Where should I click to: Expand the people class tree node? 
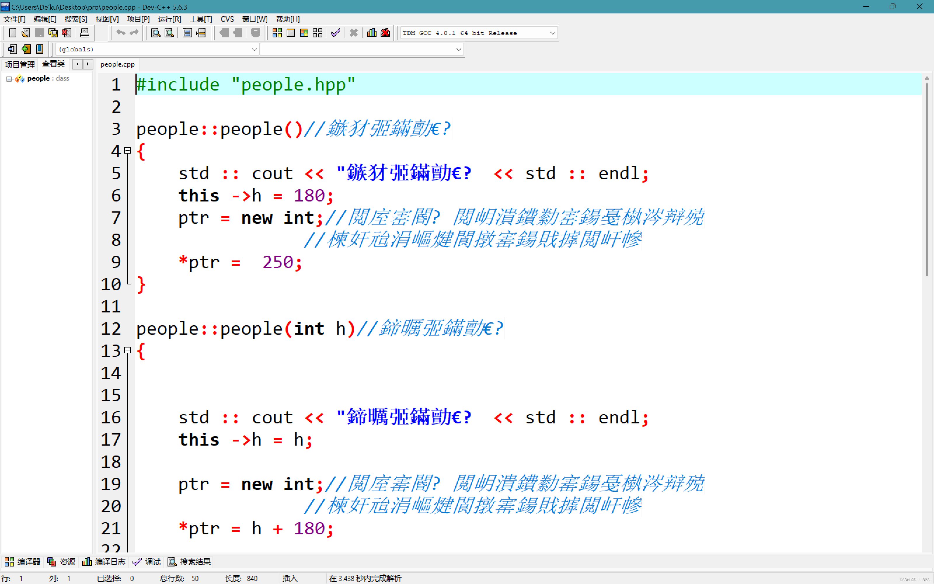click(x=8, y=79)
